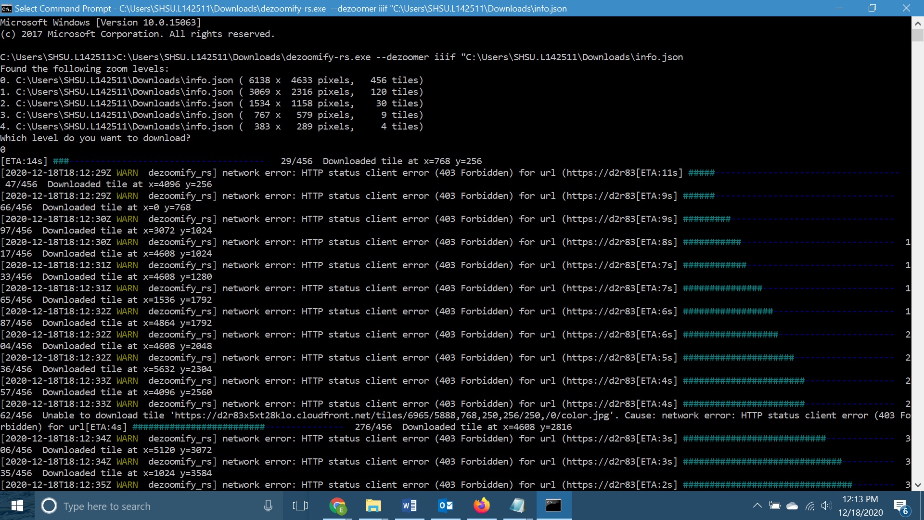Open File Explorer from the taskbar

coord(373,506)
